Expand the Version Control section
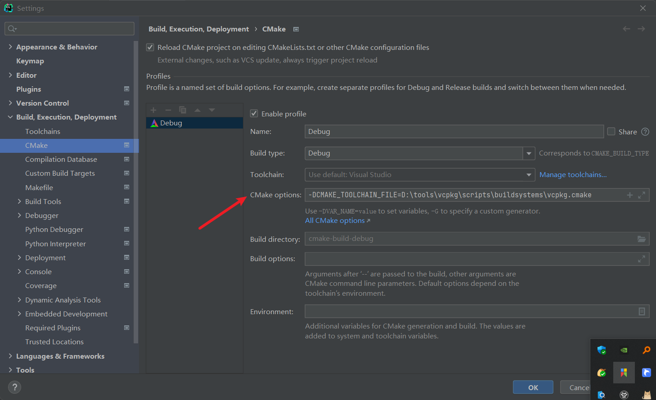This screenshot has width=656, height=400. pos(10,103)
